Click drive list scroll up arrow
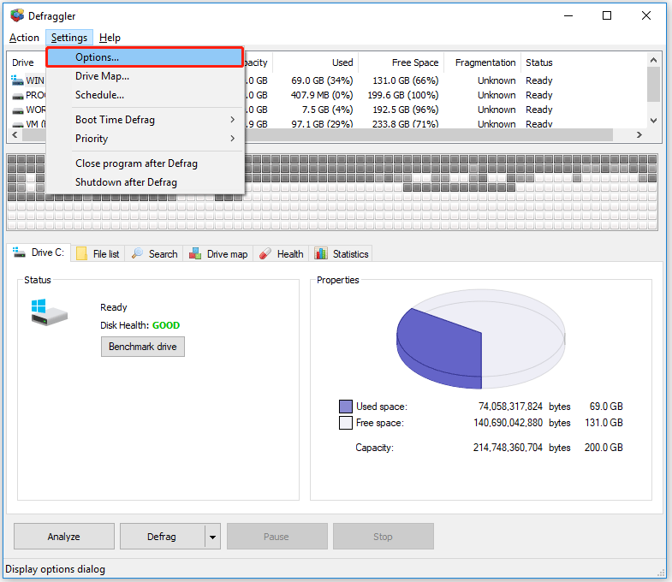Screen dimensions: 672x582 point(653,60)
